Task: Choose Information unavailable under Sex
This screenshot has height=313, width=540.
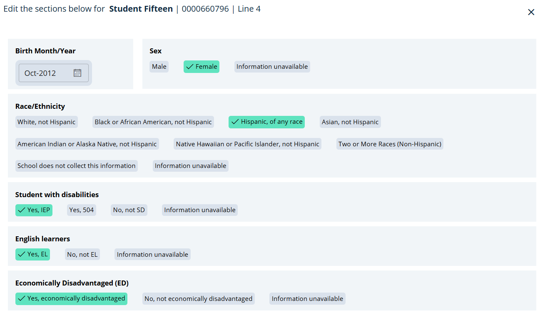Action: click(x=272, y=67)
